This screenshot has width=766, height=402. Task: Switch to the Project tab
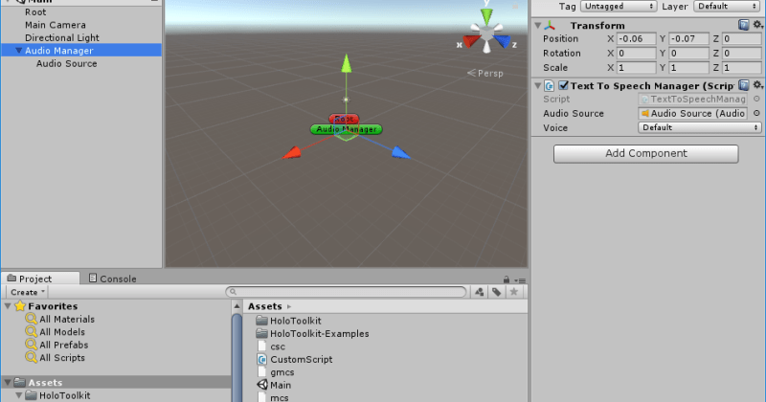[36, 279]
